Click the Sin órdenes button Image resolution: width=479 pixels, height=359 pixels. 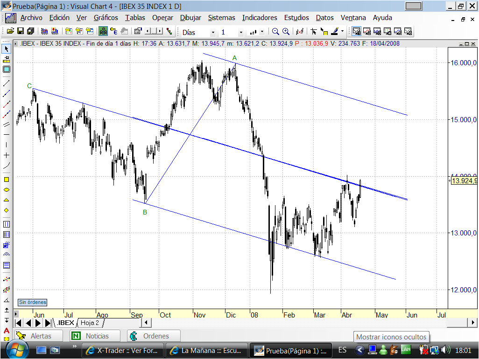point(32,302)
